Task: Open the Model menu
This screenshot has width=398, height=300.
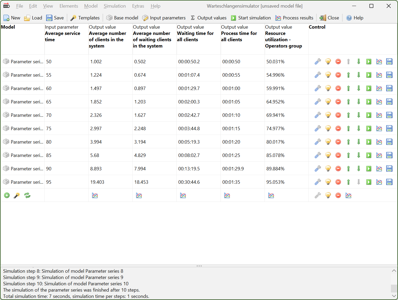Action: (91, 6)
